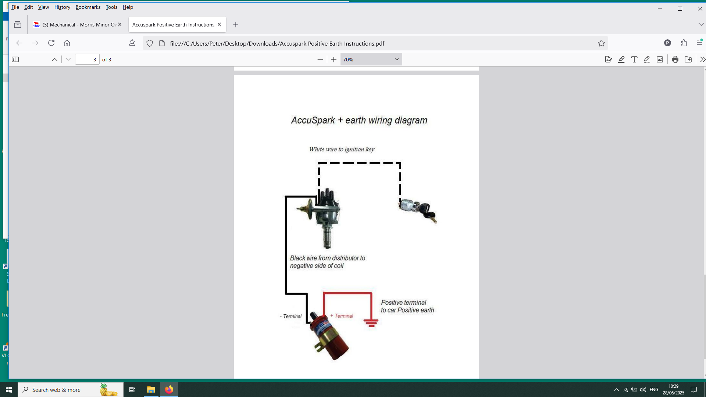Go to next PDF page
The width and height of the screenshot is (706, 397).
point(68,60)
